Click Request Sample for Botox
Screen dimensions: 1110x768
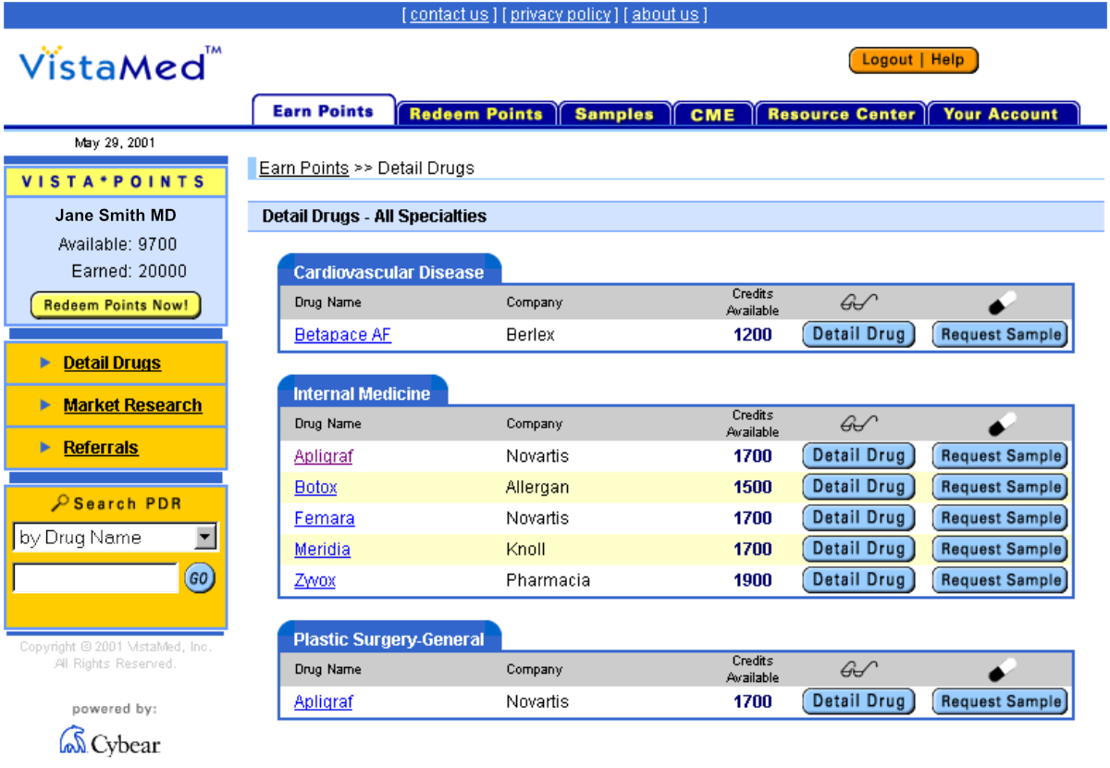(x=1000, y=487)
